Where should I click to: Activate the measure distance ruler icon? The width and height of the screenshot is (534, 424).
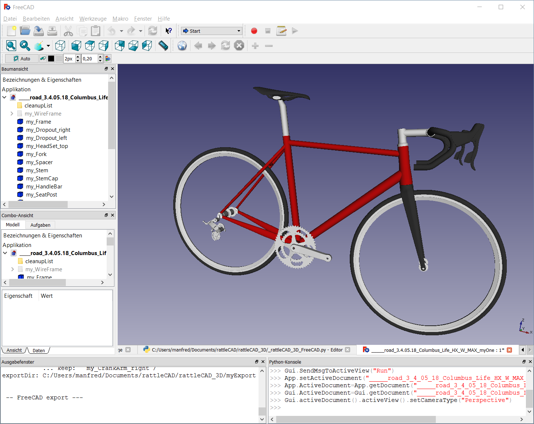163,46
